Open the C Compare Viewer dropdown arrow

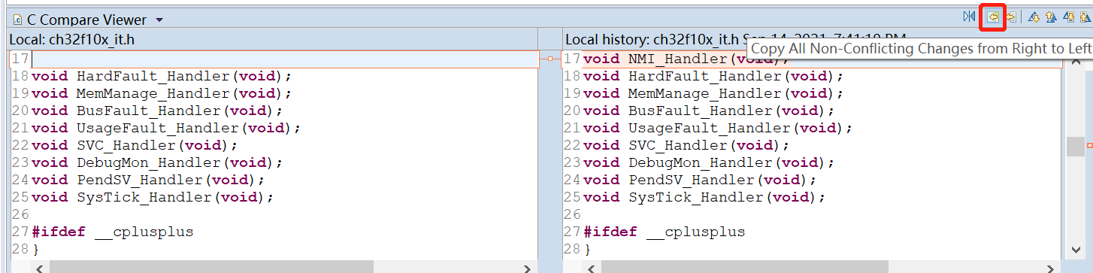click(x=159, y=20)
